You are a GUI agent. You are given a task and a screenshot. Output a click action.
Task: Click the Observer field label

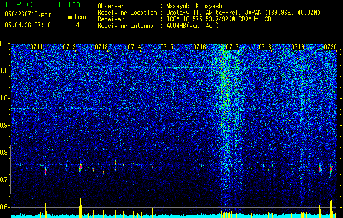(x=111, y=7)
